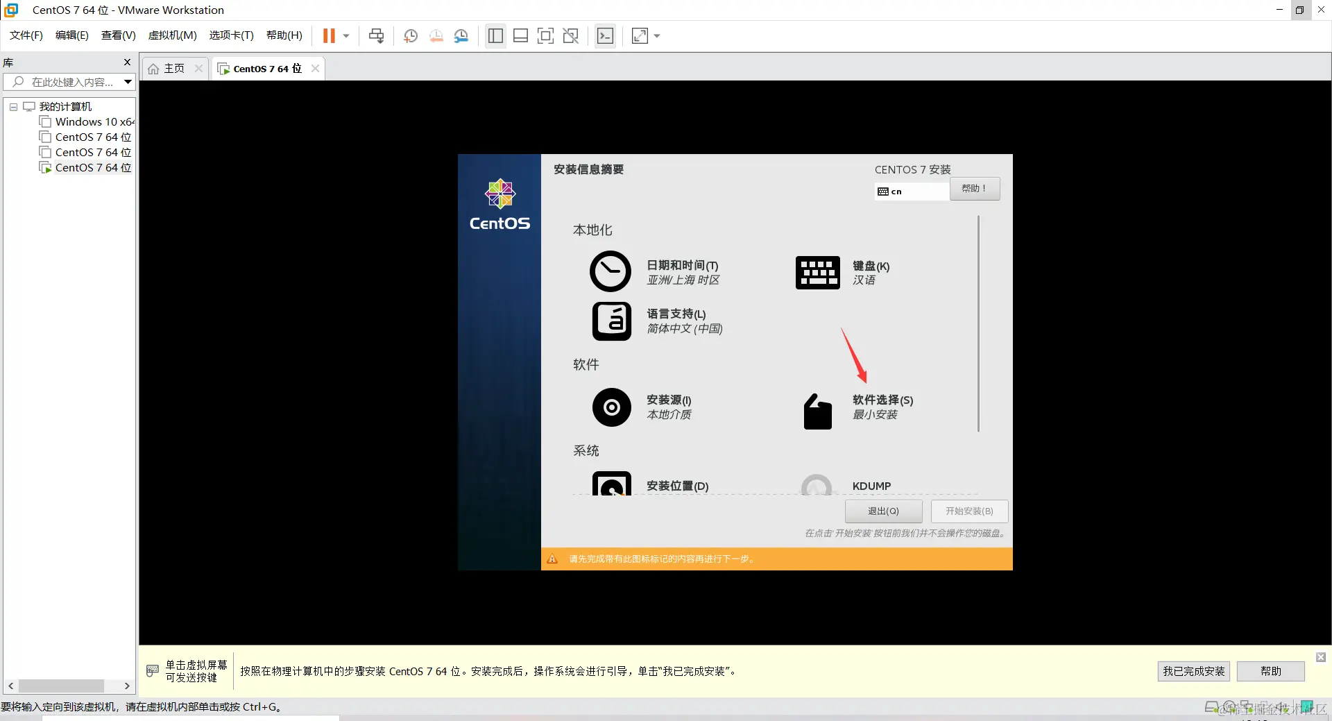The width and height of the screenshot is (1332, 721).
Task: Click the stretch guest display icon
Action: (640, 35)
